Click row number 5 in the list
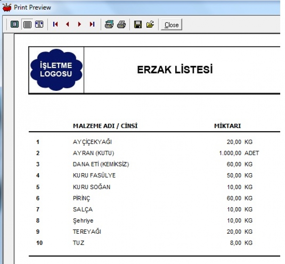 click(x=38, y=187)
